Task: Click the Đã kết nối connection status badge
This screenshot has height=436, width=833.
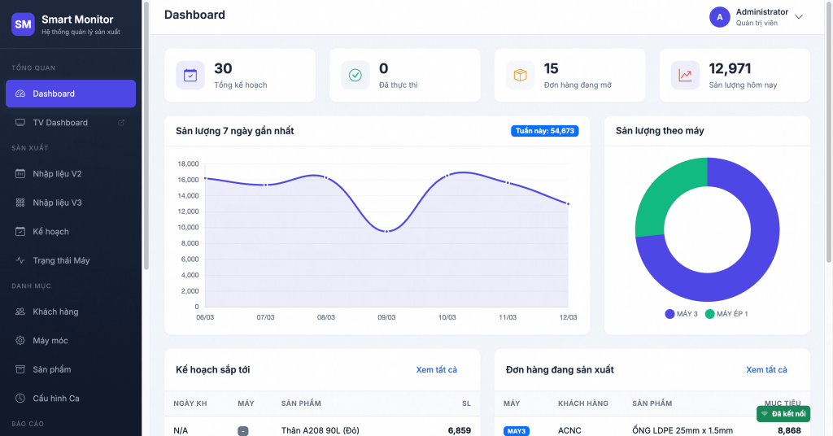Action: point(783,414)
